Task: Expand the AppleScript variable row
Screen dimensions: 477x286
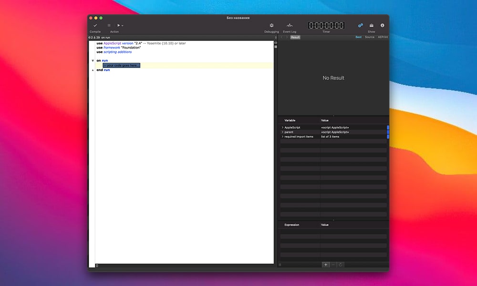Action: (282, 128)
